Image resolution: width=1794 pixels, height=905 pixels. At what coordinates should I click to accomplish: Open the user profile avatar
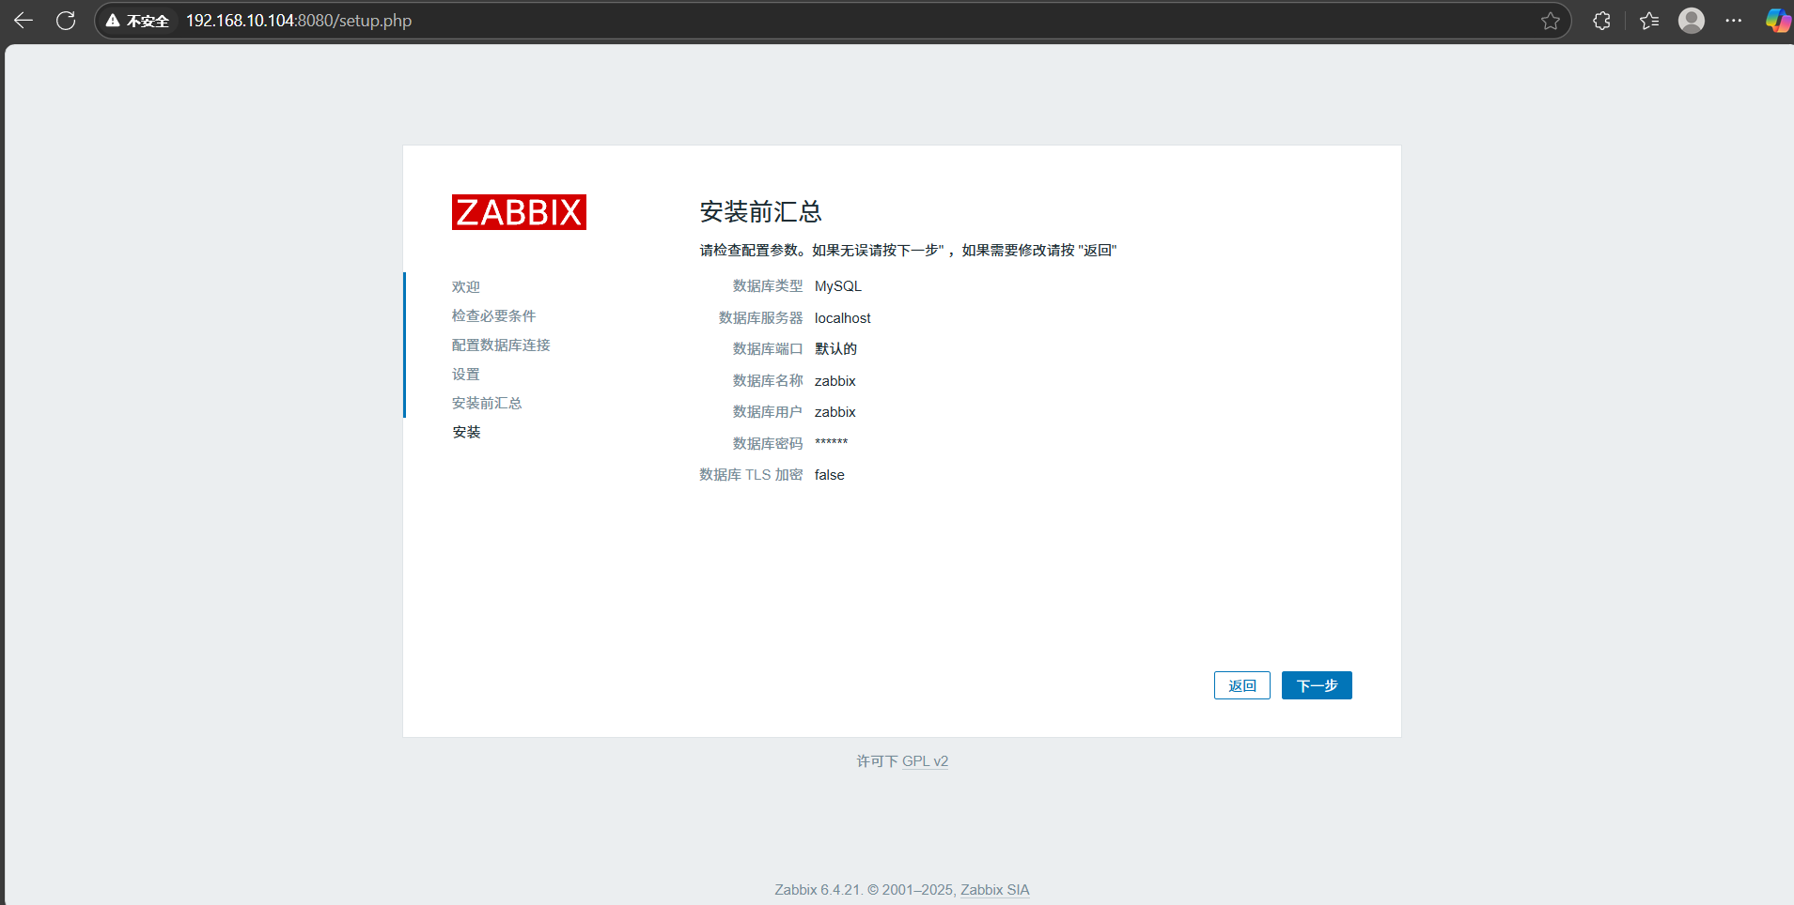[1692, 21]
